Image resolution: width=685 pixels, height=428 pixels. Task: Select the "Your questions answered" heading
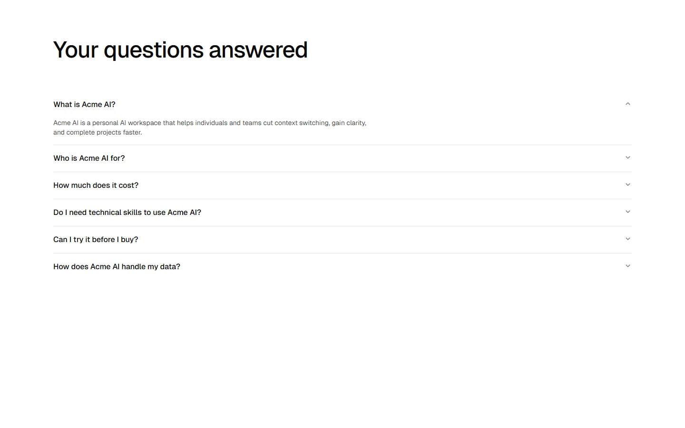180,49
